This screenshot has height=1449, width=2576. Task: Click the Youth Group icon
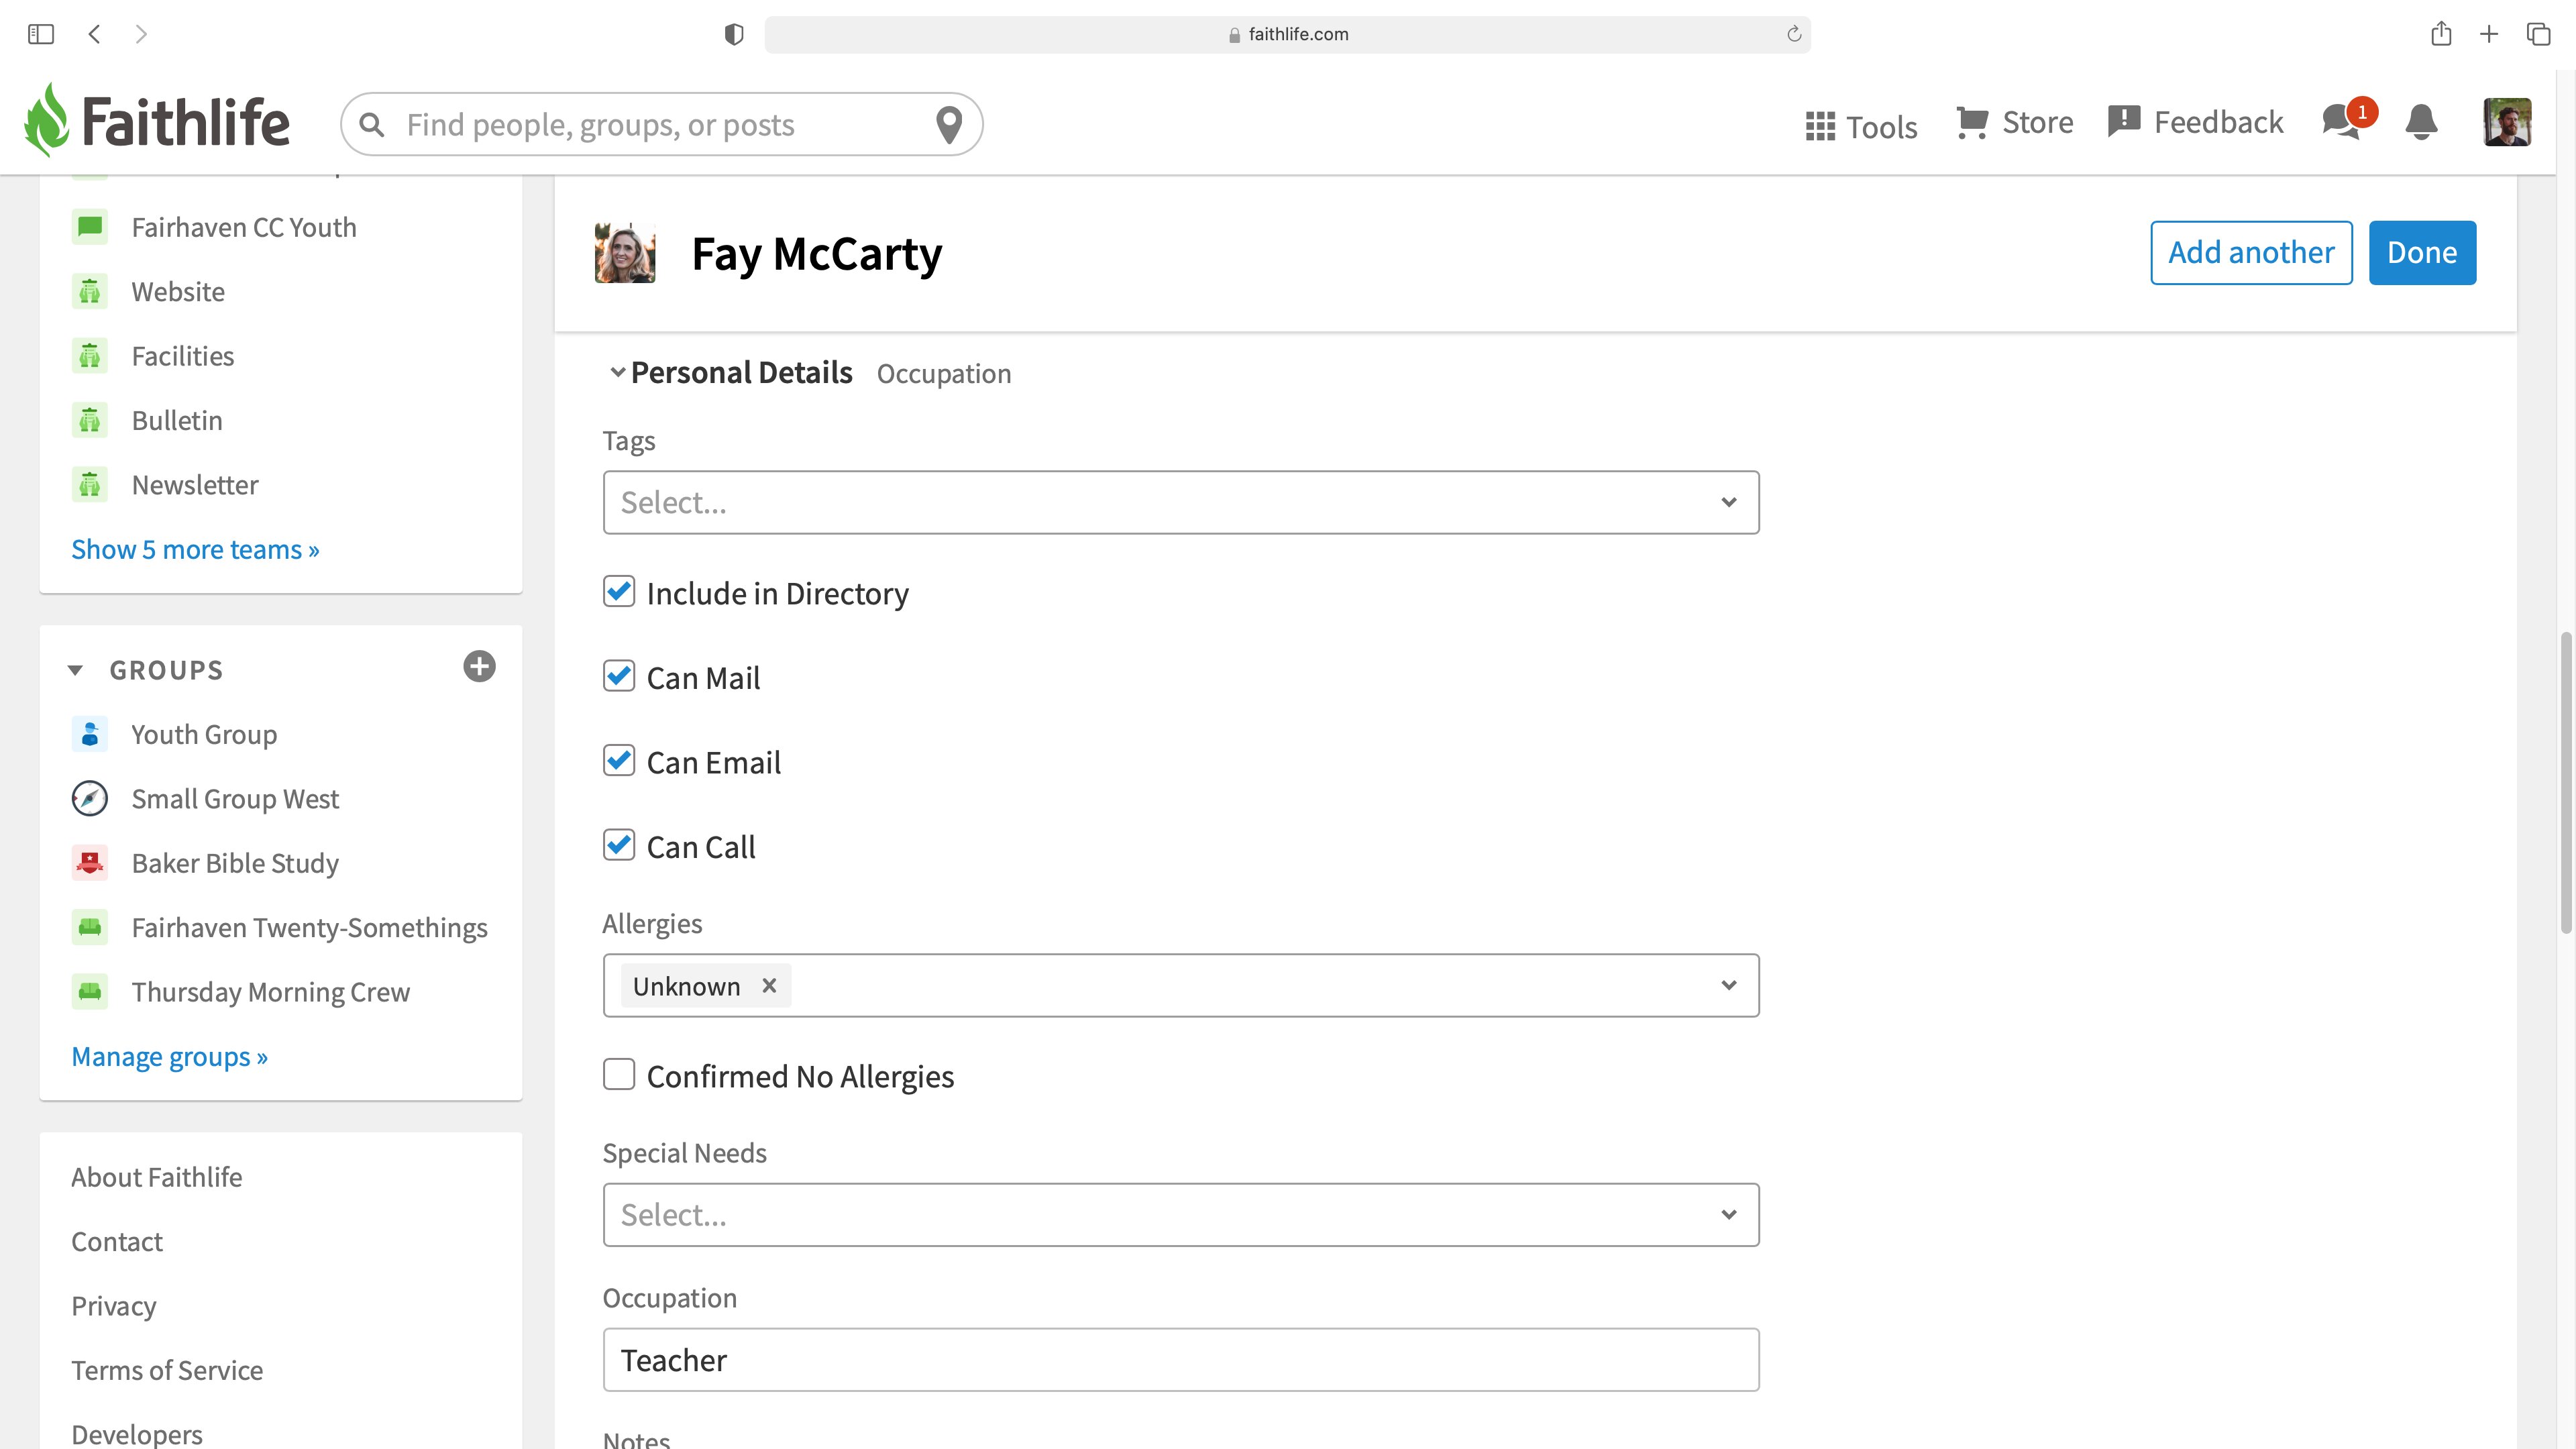pos(90,734)
